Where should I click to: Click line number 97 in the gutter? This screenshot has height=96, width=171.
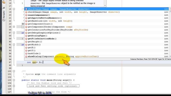tap(10, 62)
